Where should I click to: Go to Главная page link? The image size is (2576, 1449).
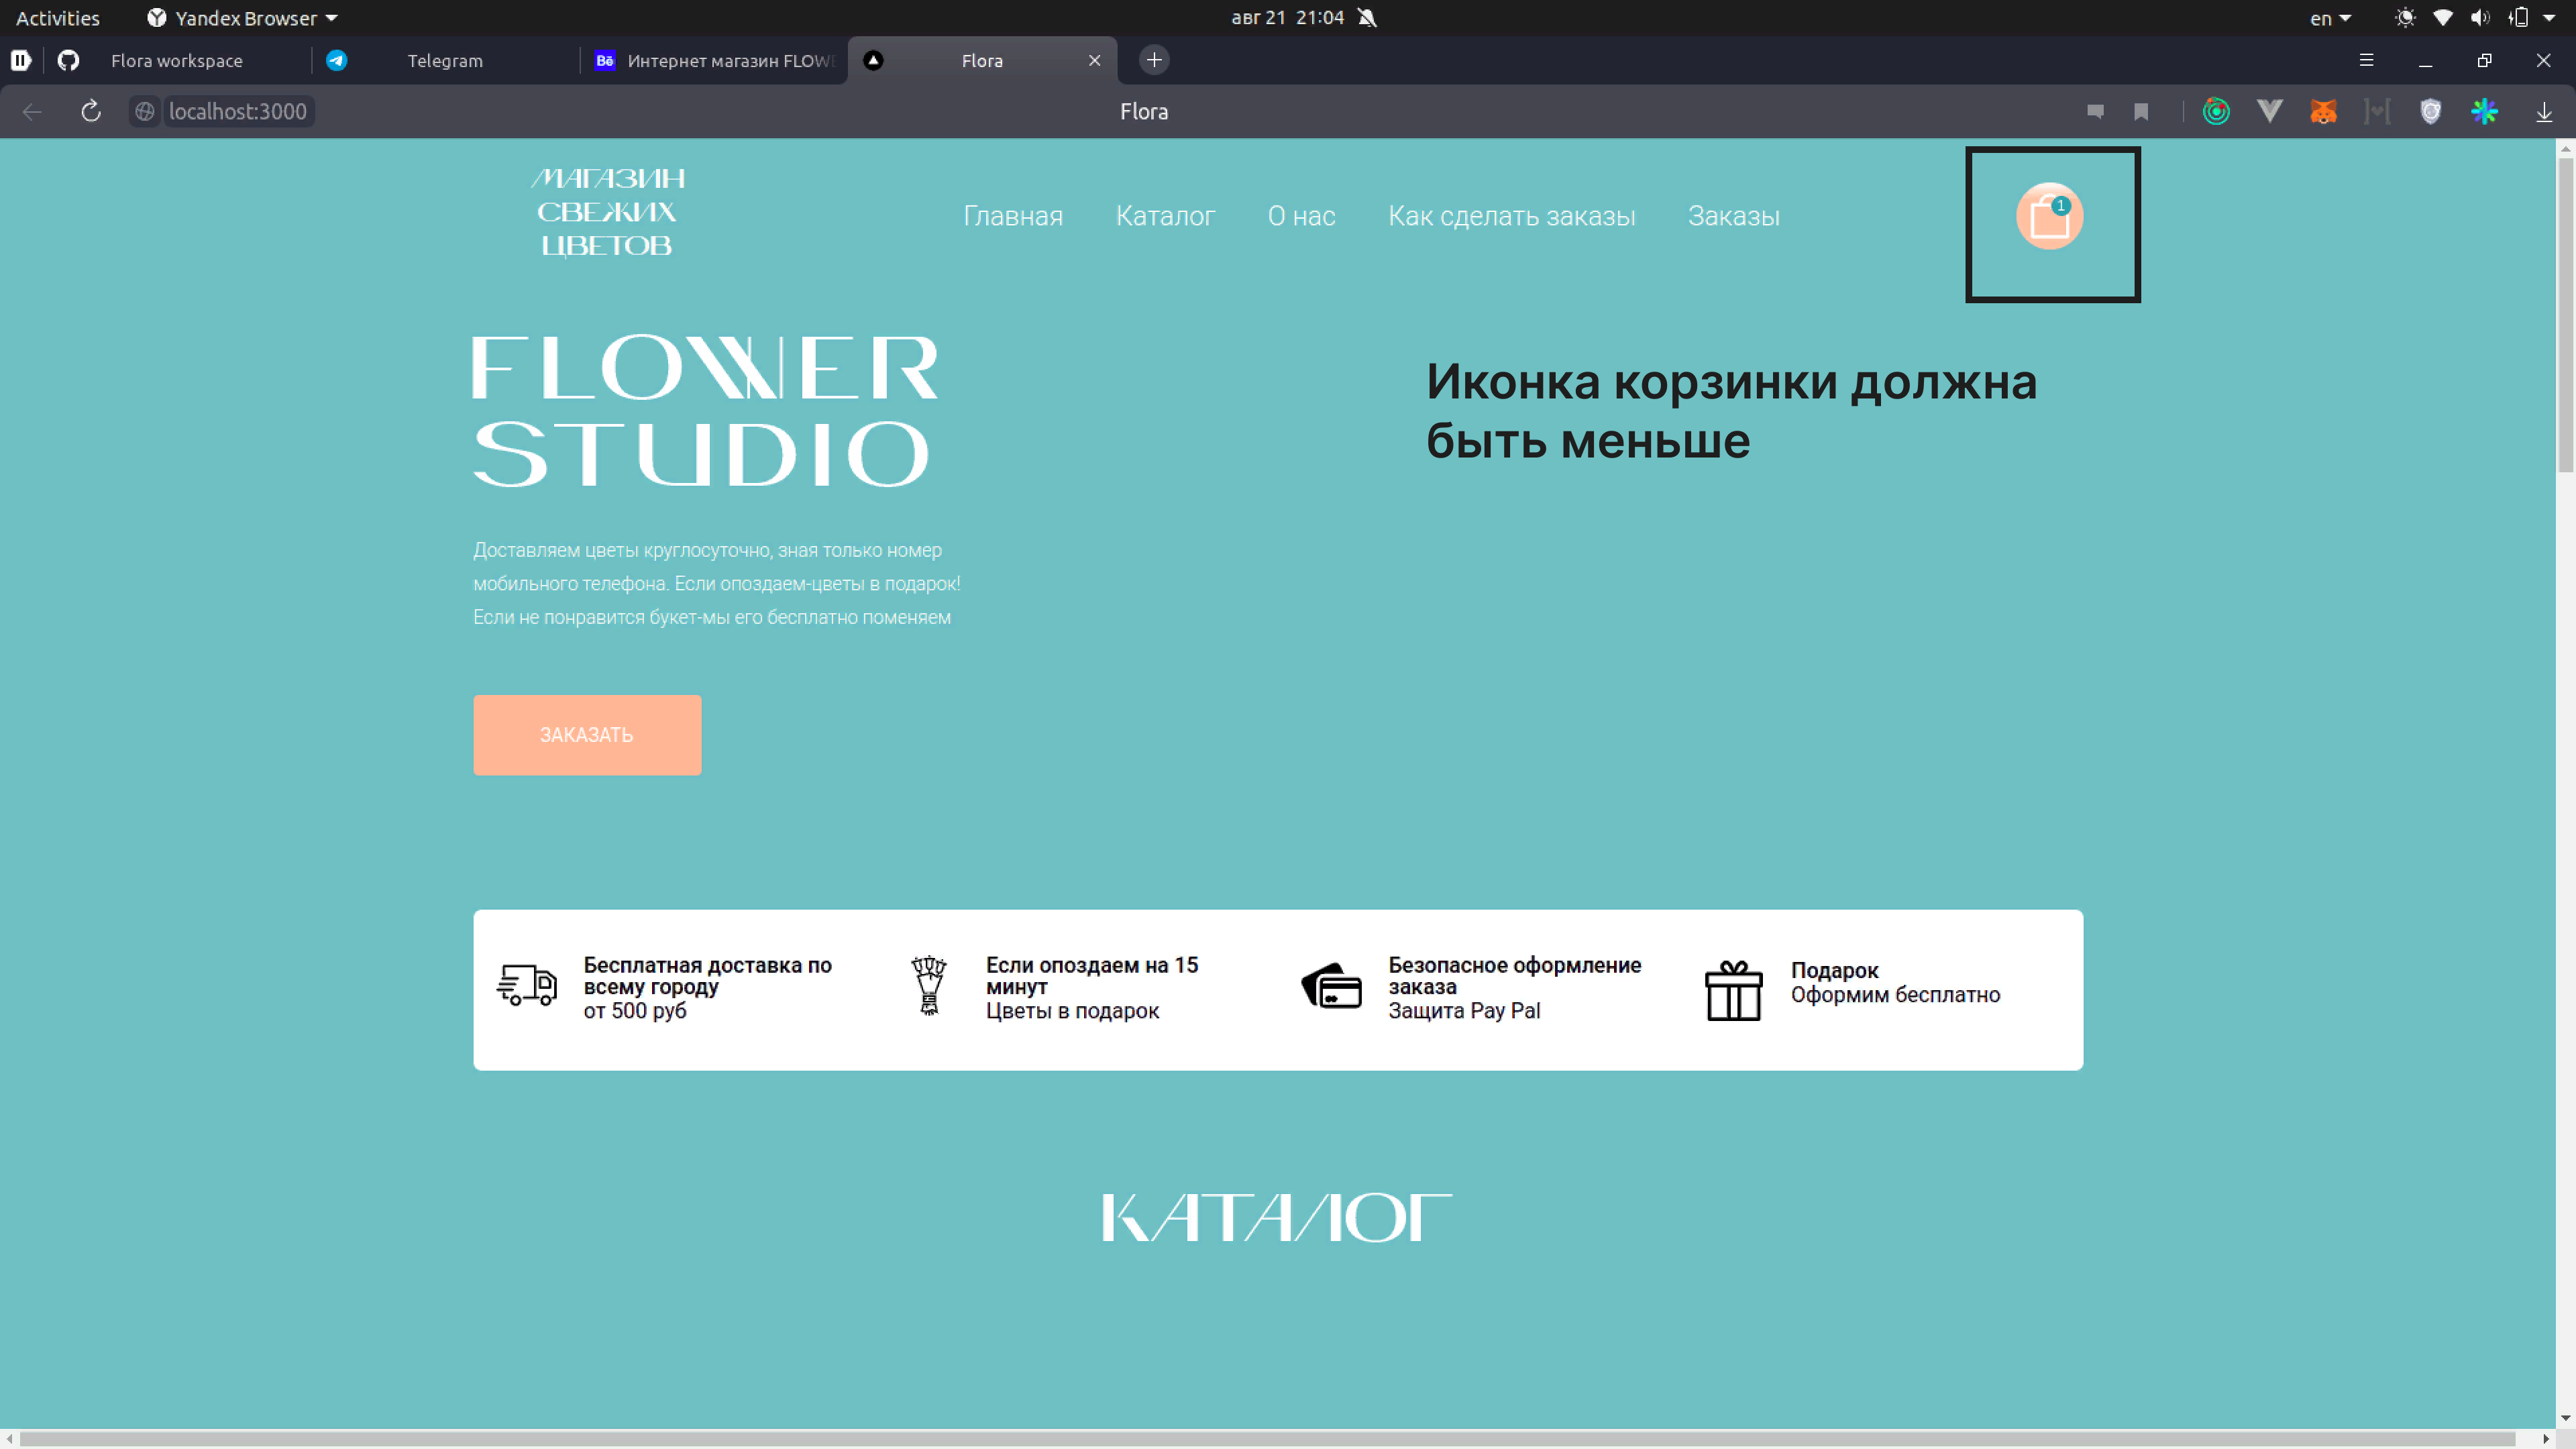pos(1013,216)
